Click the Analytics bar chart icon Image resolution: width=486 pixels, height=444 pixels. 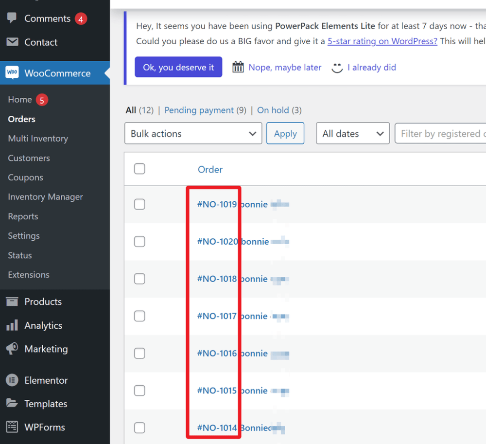(12, 325)
